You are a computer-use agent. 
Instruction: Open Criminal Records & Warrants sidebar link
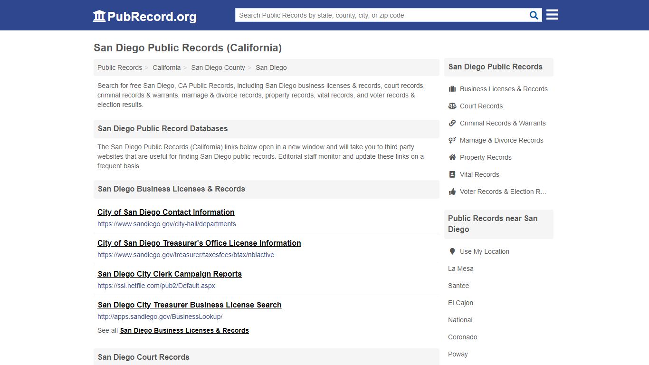(503, 123)
